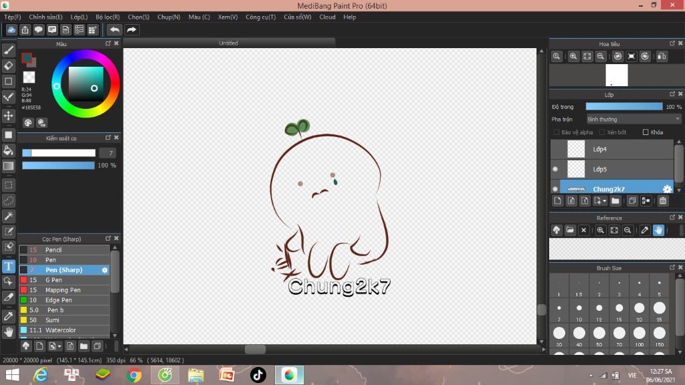Screen dimensions: 685x385
Task: Toggle visibility of layer Lớp4
Action: [555, 149]
